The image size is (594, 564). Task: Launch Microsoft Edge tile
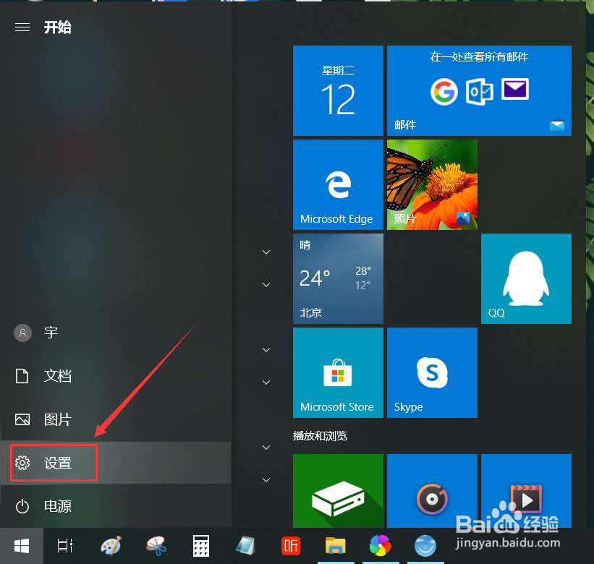coord(338,184)
